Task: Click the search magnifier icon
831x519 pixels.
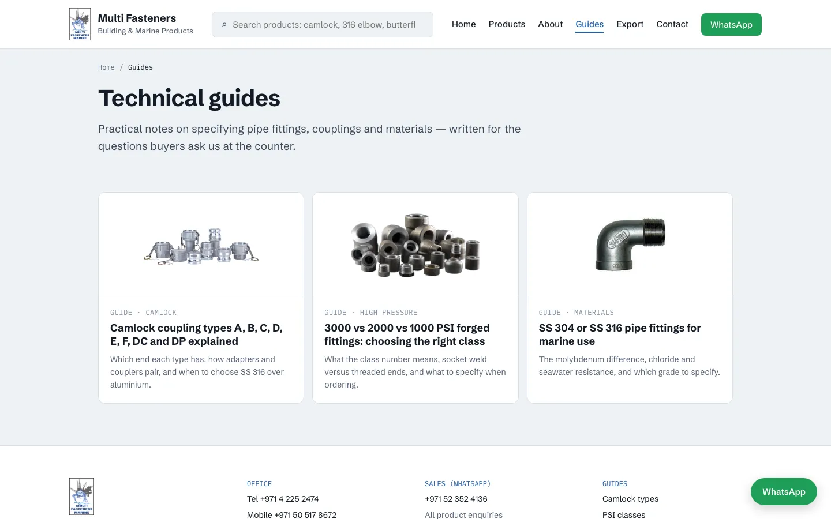Action: (224, 25)
